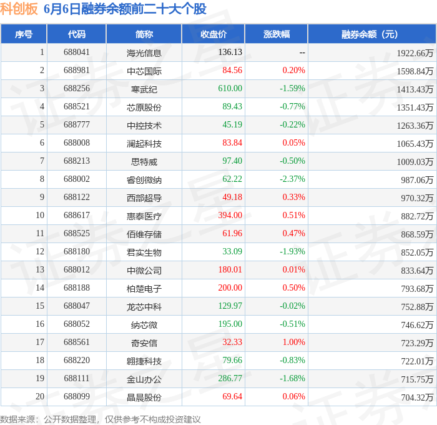Select stock name 纳芯微
Screen dimensions: 437x425
click(144, 325)
